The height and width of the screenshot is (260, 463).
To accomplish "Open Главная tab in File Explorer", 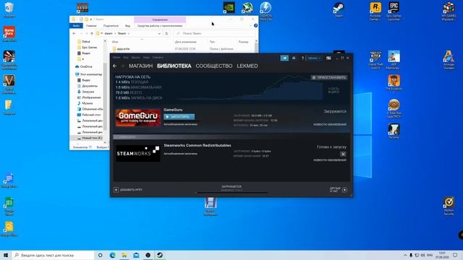I will (x=91, y=26).
